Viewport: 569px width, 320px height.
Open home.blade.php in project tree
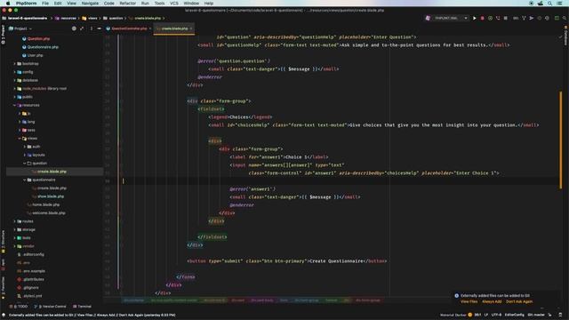(x=45, y=205)
